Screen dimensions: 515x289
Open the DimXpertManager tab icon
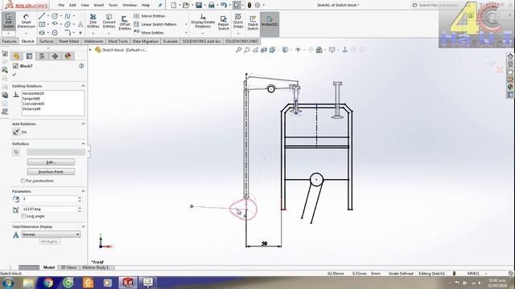(x=55, y=56)
